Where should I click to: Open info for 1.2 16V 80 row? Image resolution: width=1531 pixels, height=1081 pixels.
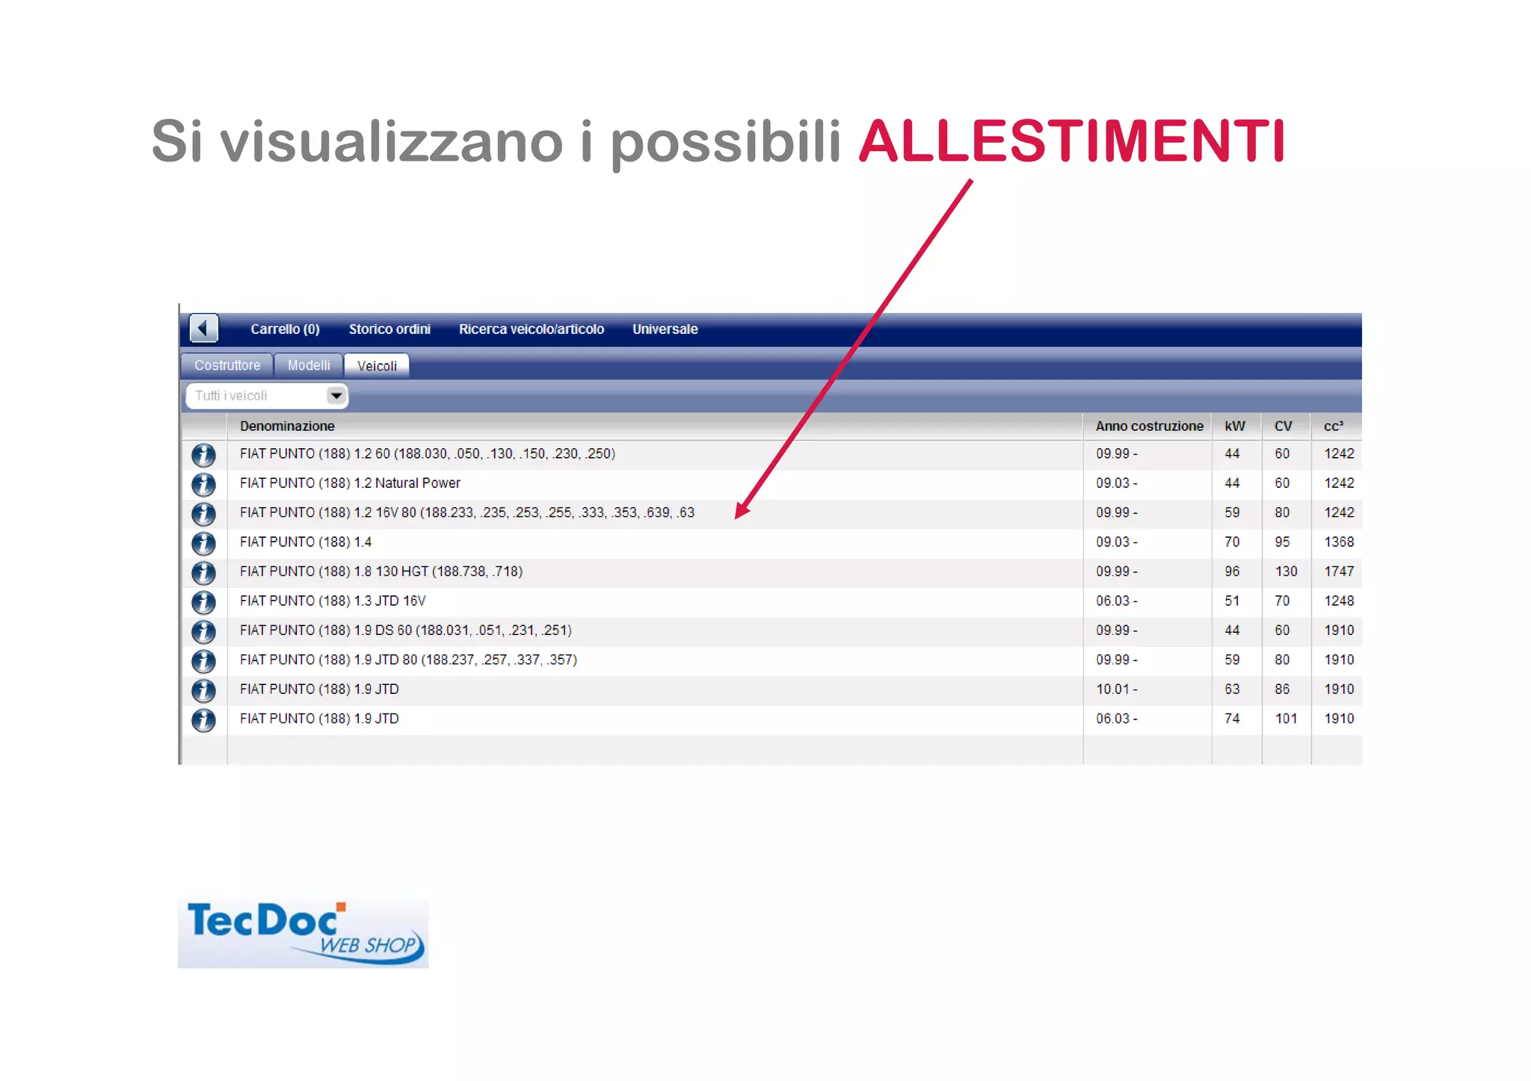[x=203, y=514]
